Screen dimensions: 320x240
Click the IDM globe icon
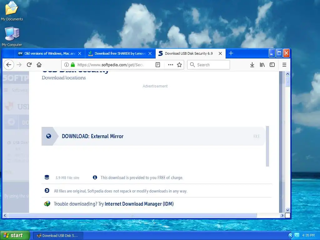47,204
